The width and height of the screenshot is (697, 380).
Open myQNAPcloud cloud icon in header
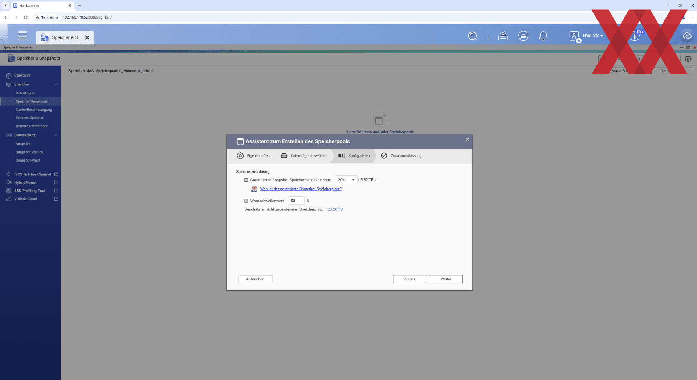pos(687,36)
